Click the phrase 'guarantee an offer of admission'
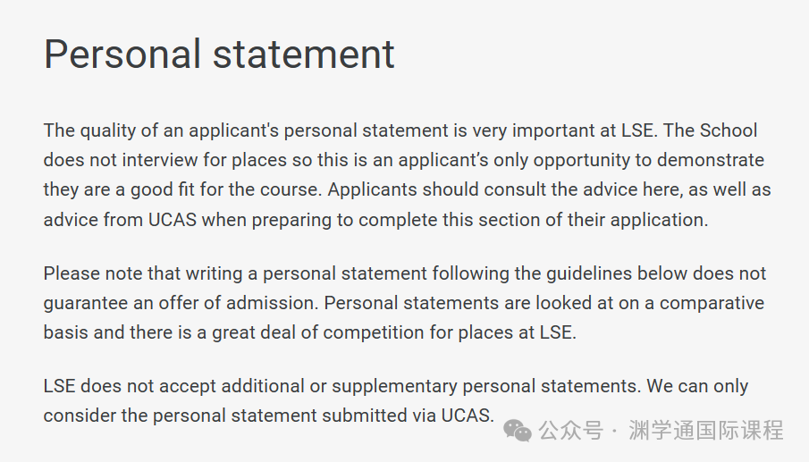This screenshot has height=462, width=809. (179, 303)
